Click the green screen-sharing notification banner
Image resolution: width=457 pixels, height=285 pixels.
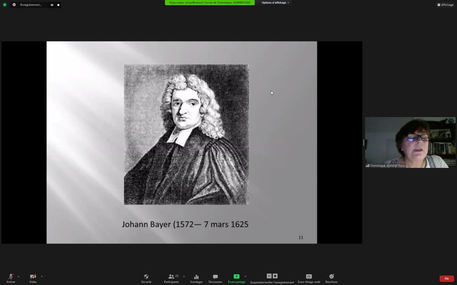[x=210, y=3]
